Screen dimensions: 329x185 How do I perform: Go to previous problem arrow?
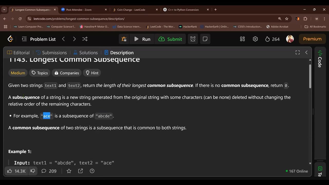click(x=63, y=39)
